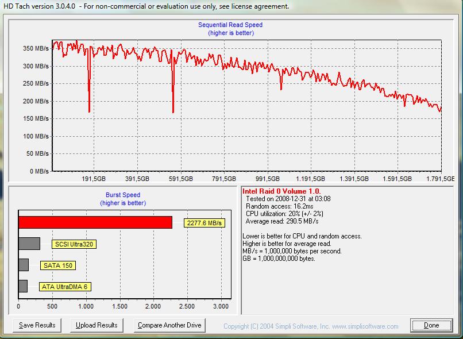Close the dialog with Done

(x=431, y=325)
